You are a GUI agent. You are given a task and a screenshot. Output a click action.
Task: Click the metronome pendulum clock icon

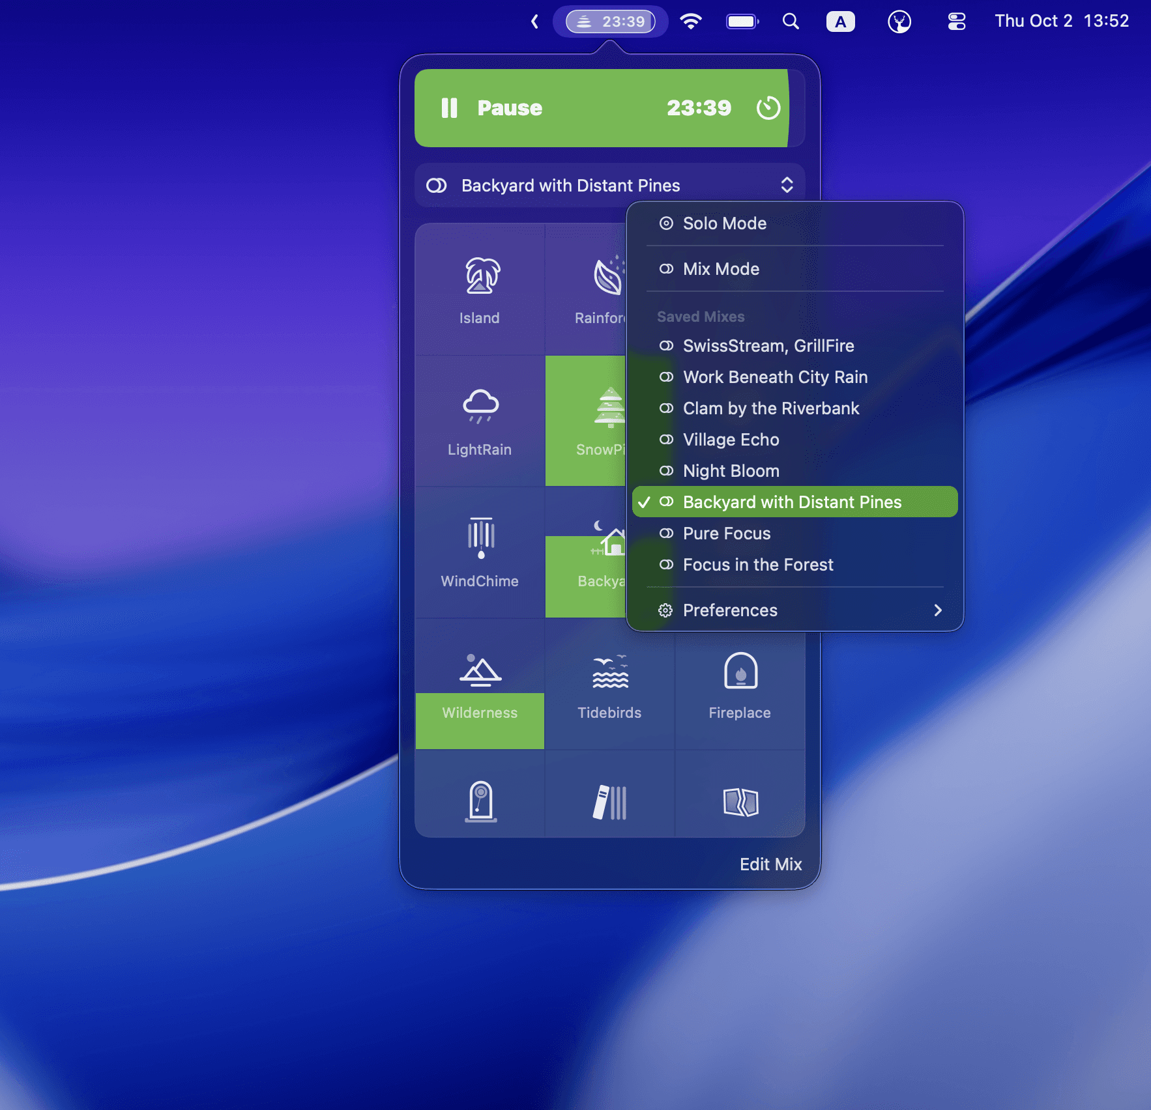coord(480,801)
